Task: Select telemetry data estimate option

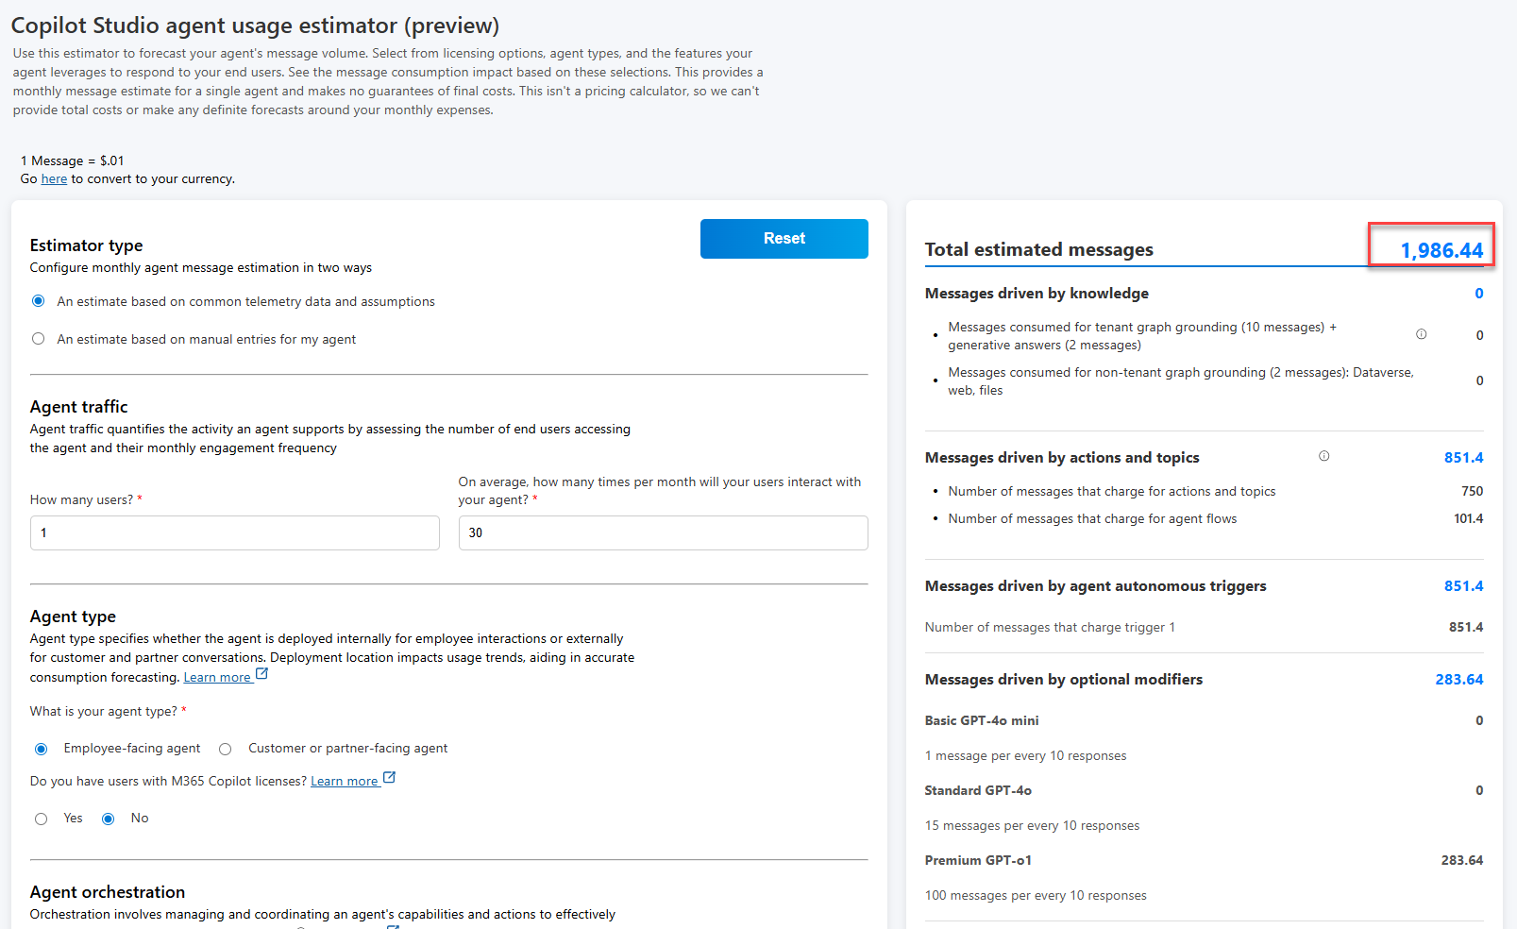Action: [39, 300]
